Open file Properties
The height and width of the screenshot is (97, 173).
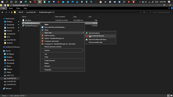coord(62,70)
